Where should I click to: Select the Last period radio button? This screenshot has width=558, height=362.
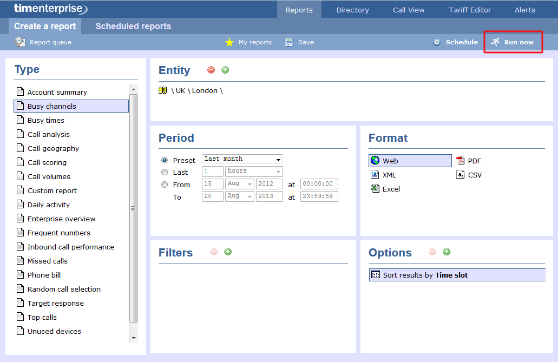[165, 172]
